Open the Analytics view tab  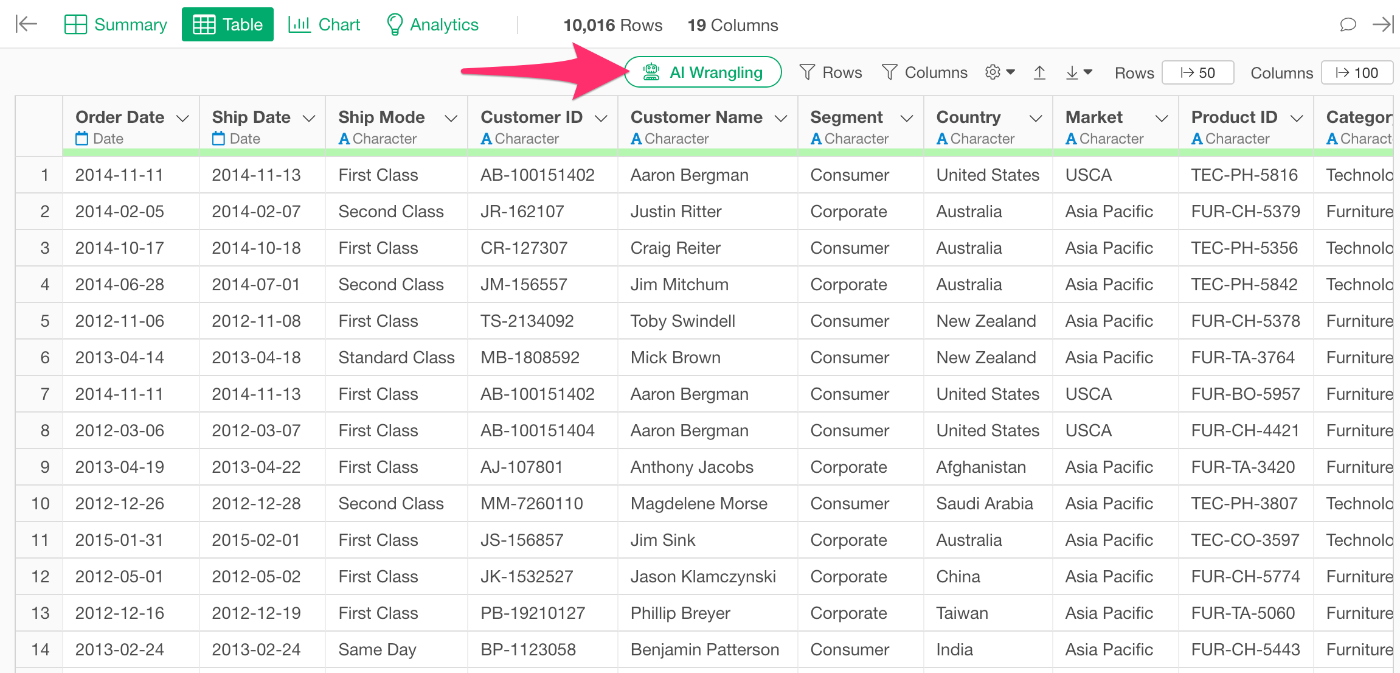click(x=432, y=24)
